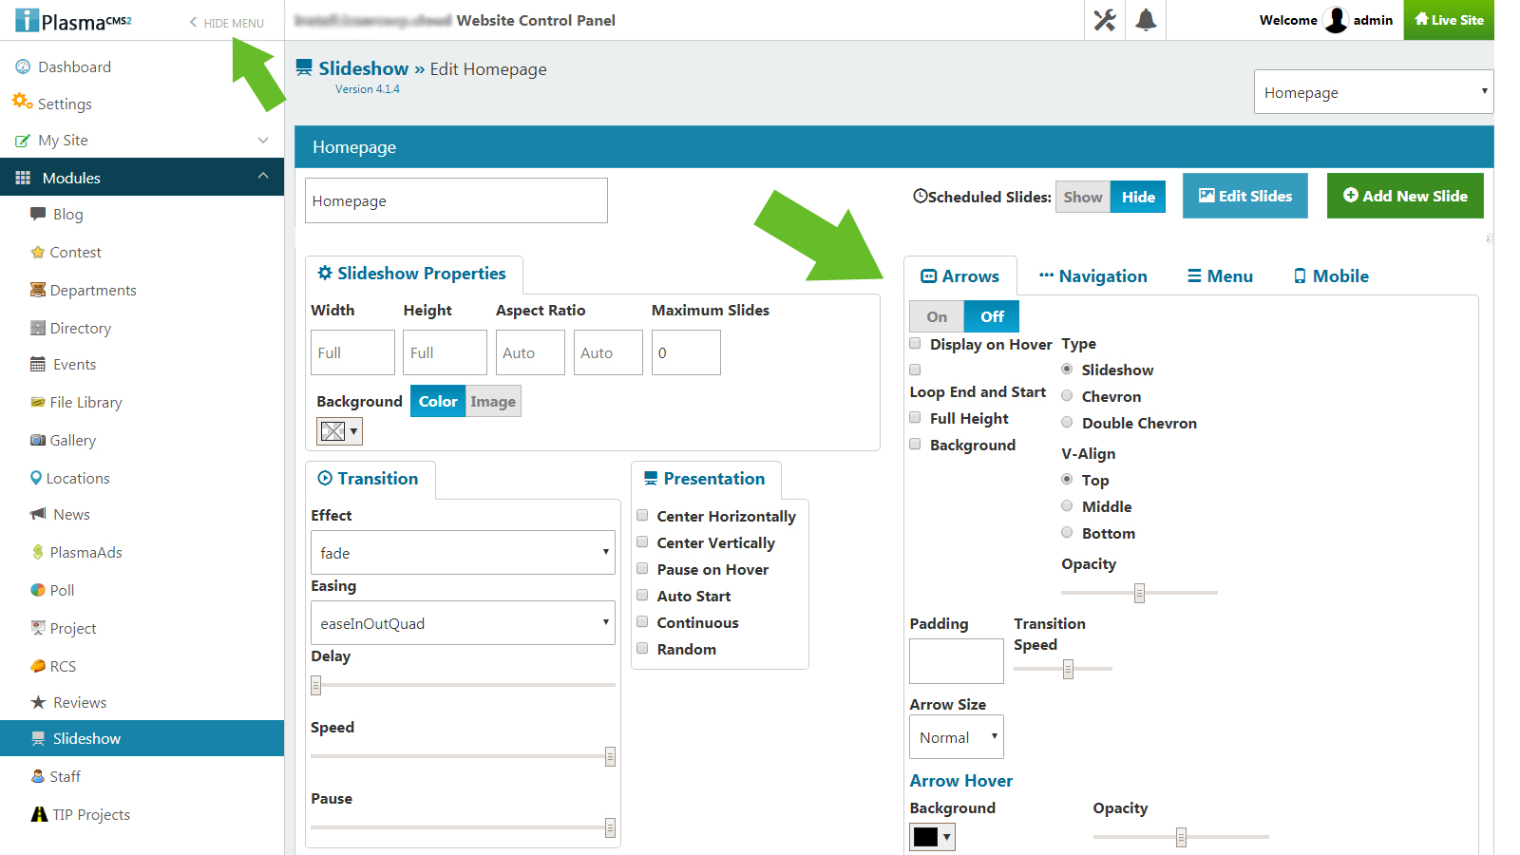Click the News megaphone icon

pos(38,514)
